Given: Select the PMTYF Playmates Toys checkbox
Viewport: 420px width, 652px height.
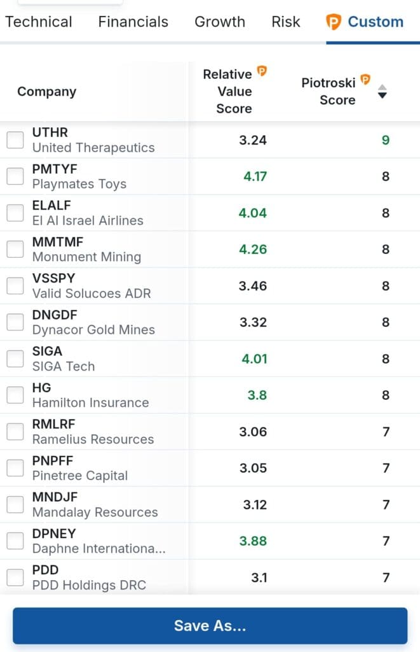Looking at the screenshot, I should pos(15,176).
